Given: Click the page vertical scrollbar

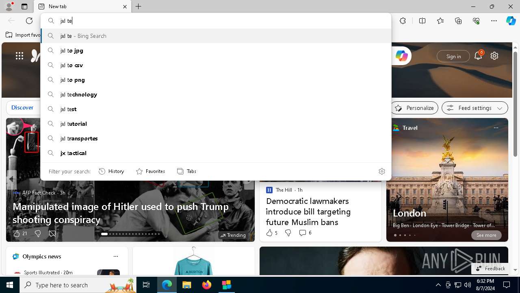Looking at the screenshot, I should [515, 104].
